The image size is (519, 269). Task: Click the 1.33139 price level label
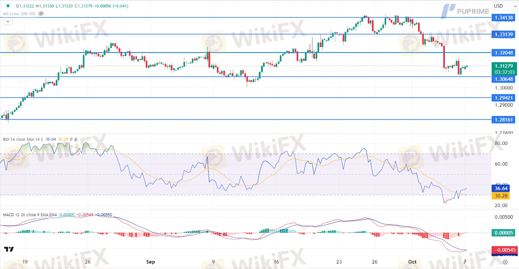pyautogui.click(x=503, y=34)
